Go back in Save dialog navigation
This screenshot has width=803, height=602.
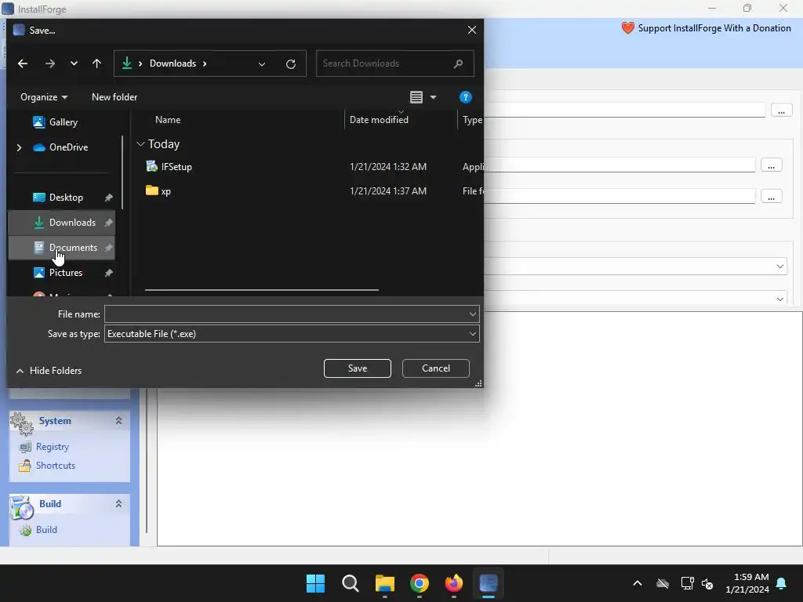(x=23, y=63)
